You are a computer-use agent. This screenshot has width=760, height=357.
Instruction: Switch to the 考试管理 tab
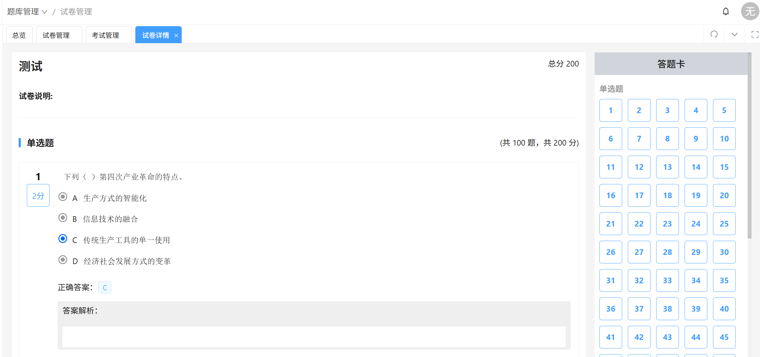tap(105, 35)
